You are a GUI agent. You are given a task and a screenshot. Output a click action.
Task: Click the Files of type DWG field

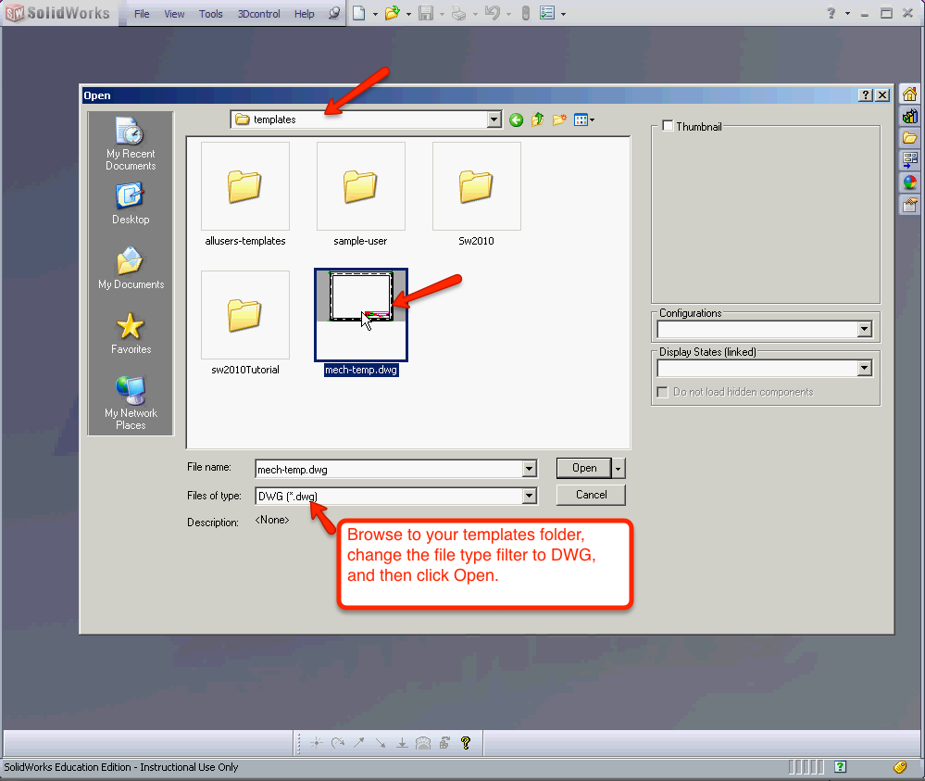(x=389, y=496)
